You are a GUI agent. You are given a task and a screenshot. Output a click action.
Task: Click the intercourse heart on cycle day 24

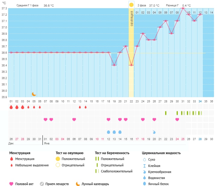click(x=143, y=119)
